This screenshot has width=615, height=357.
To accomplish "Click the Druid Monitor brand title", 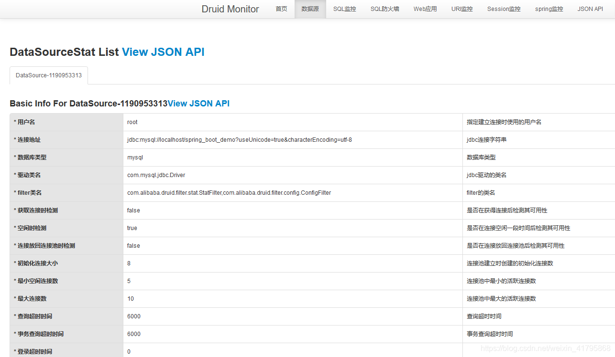I will (x=230, y=9).
